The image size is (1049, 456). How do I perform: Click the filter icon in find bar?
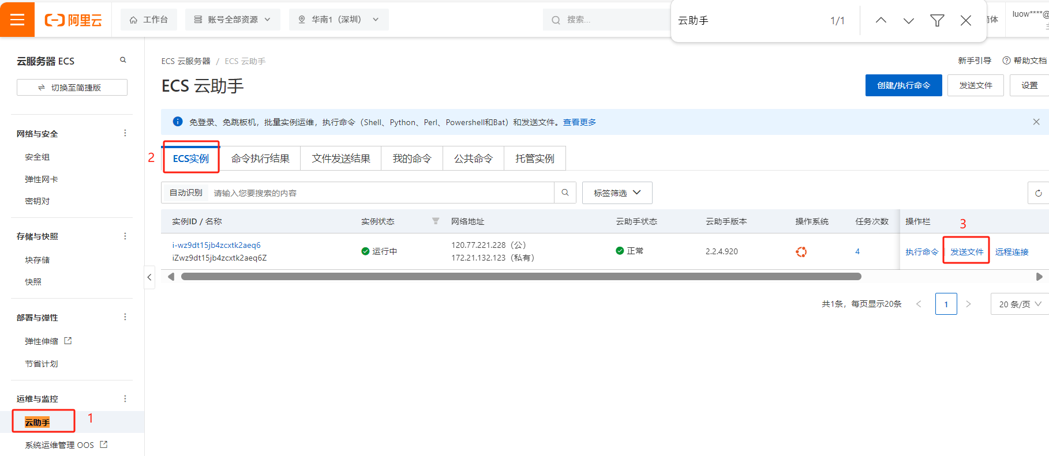click(937, 21)
